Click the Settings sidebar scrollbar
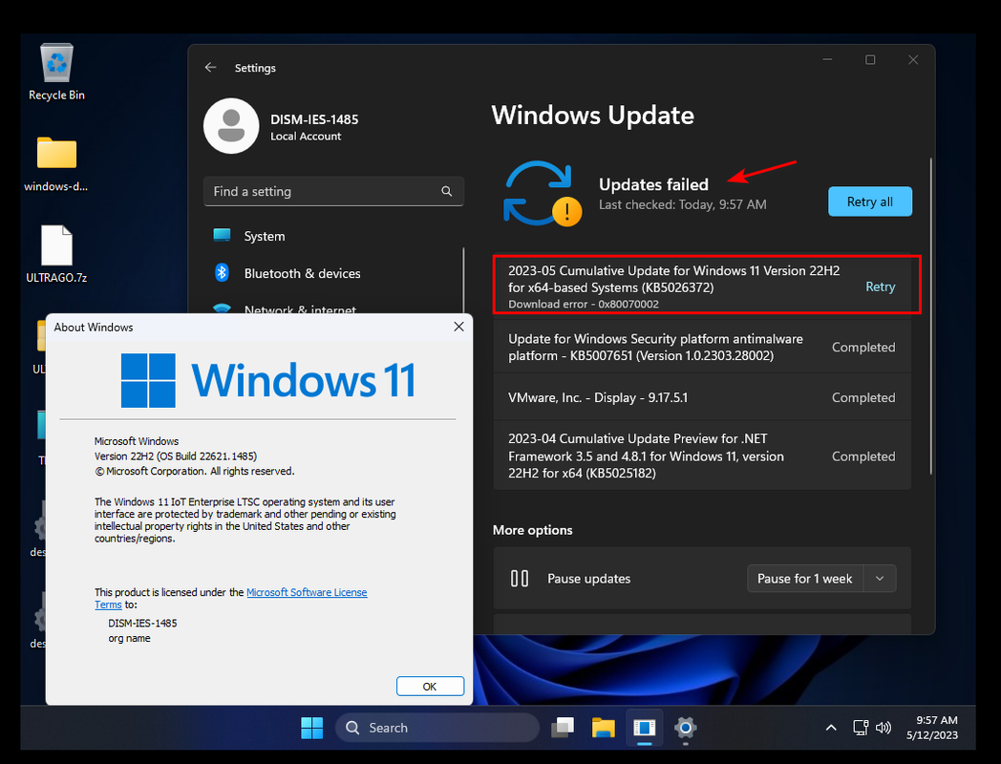 coord(464,281)
